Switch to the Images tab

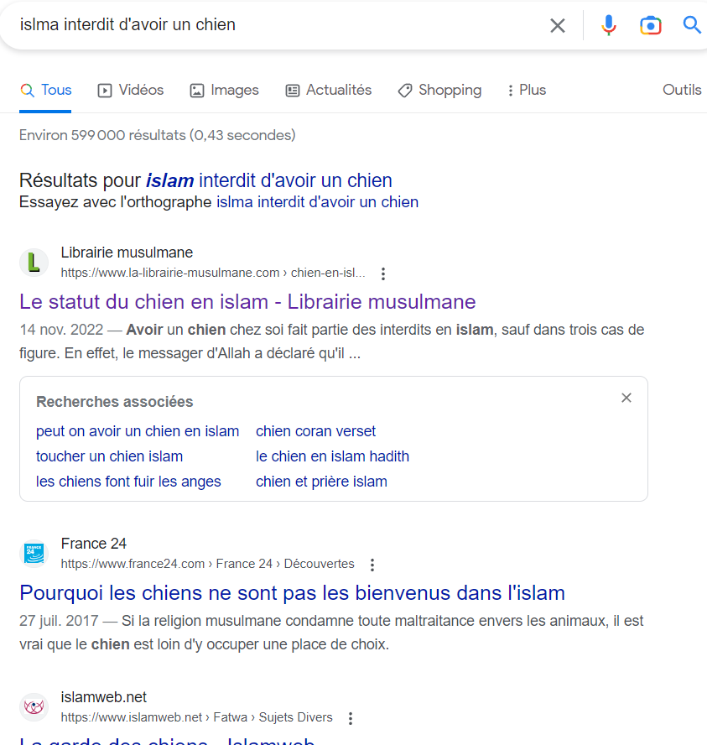(224, 90)
